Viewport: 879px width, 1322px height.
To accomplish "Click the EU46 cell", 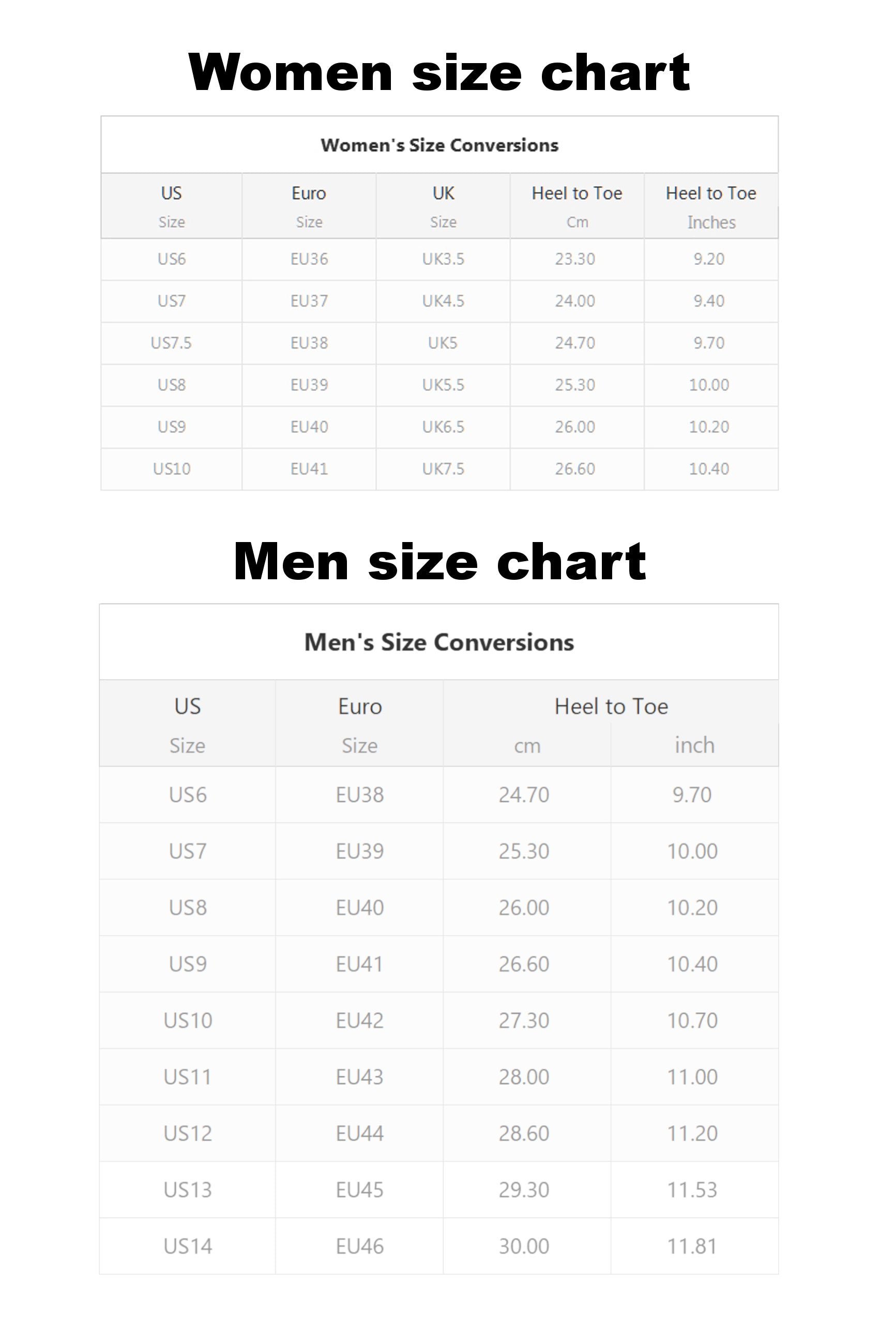I will (359, 1246).
